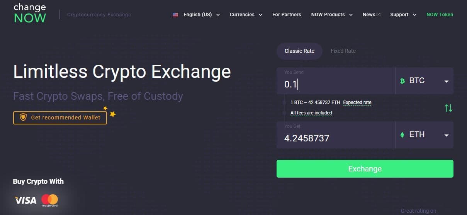The width and height of the screenshot is (467, 215).
Task: Click the You Send amount field
Action: 335,84
